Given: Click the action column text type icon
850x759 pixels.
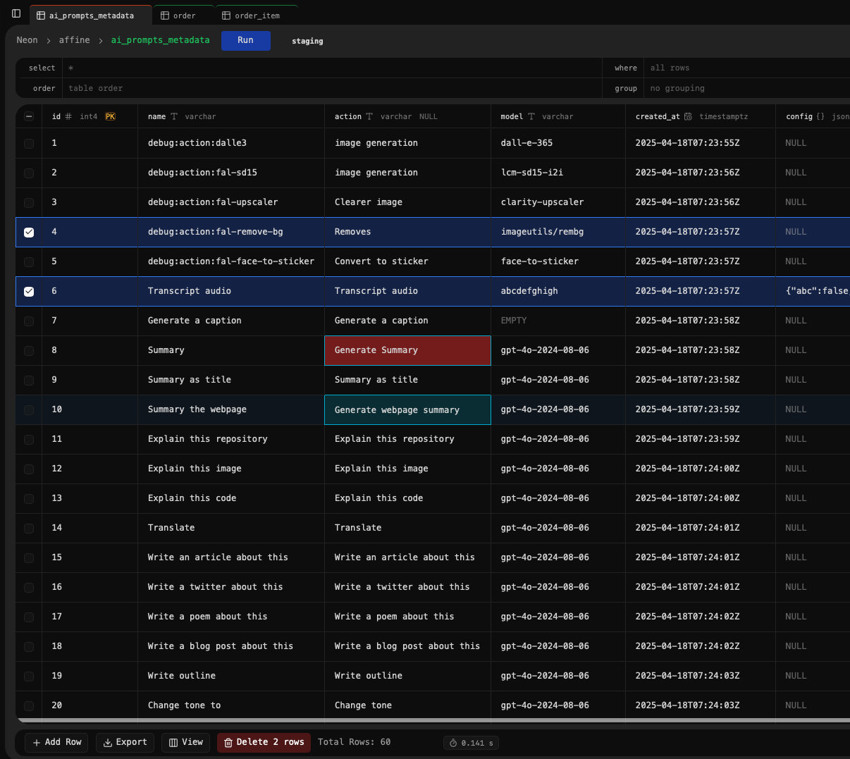Looking at the screenshot, I should [x=369, y=116].
